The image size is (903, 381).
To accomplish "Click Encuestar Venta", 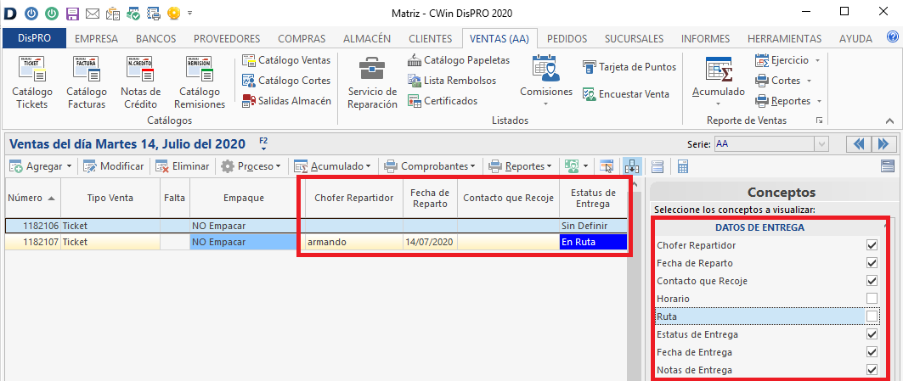I will [626, 94].
